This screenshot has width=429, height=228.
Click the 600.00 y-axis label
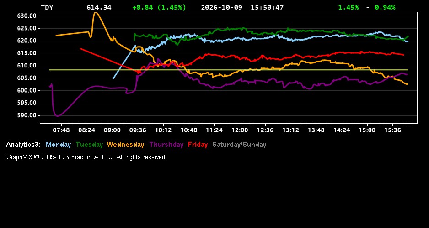coord(27,90)
